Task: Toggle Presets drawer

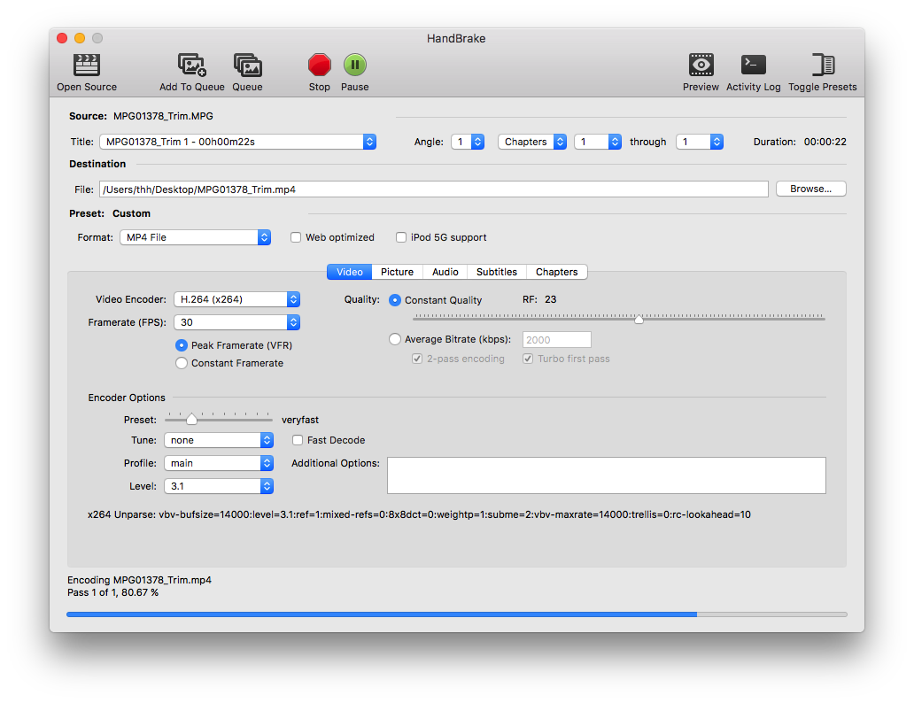Action: [823, 65]
